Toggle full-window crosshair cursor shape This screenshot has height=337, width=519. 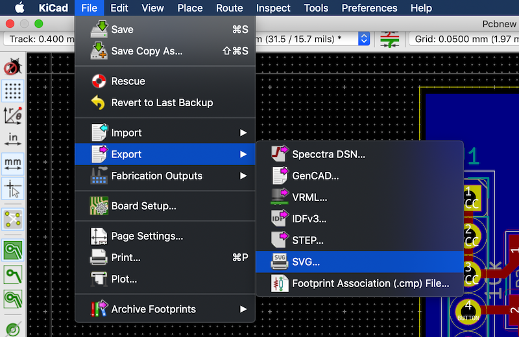13,189
